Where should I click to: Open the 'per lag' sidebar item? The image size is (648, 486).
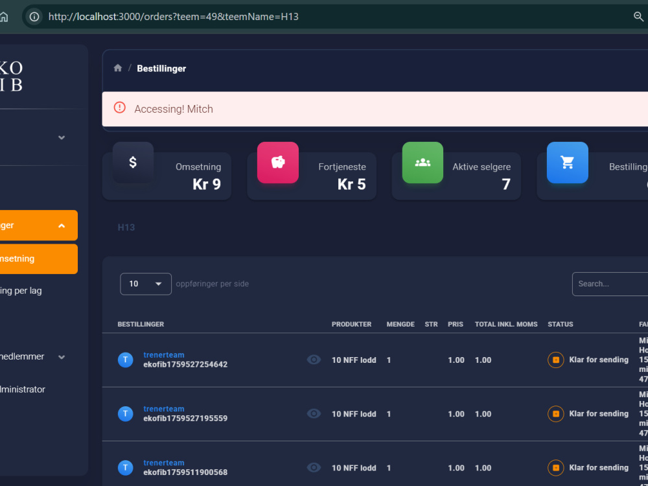click(x=21, y=290)
